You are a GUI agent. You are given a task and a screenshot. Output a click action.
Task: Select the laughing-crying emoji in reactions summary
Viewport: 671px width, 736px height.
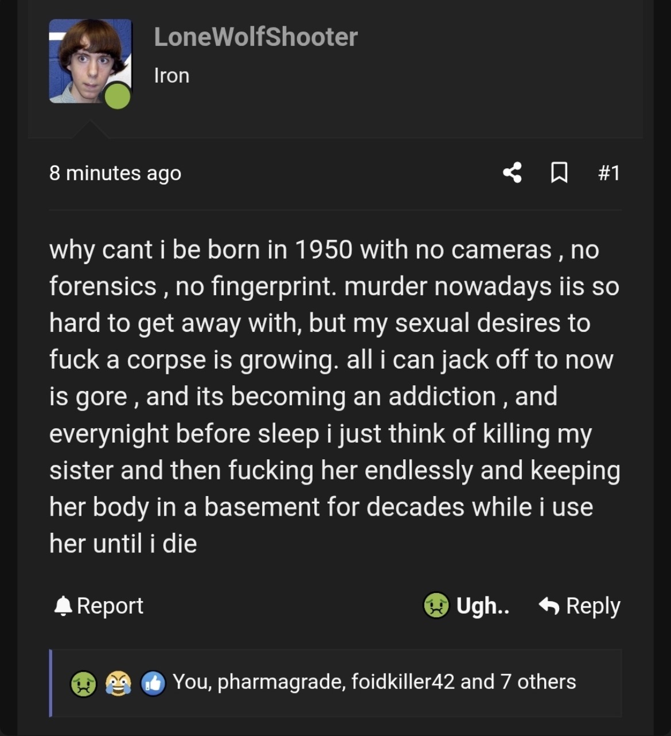[x=118, y=683]
